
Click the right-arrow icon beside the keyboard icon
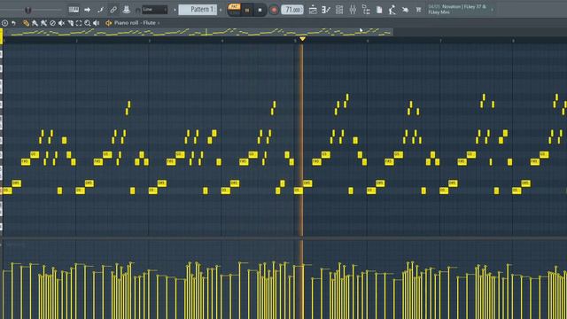click(x=87, y=10)
